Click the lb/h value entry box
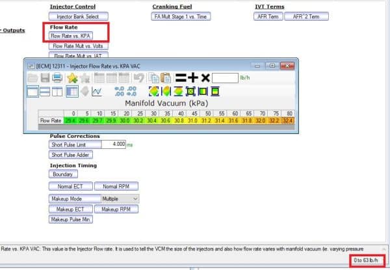 tap(225, 78)
